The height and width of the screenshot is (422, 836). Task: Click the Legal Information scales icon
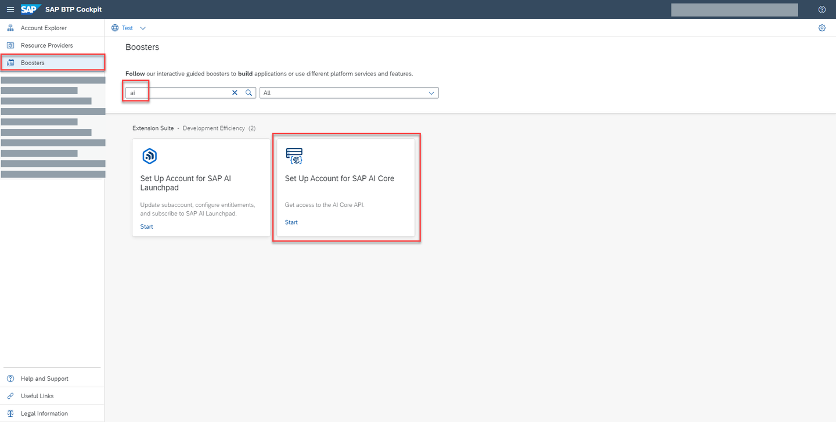click(10, 413)
